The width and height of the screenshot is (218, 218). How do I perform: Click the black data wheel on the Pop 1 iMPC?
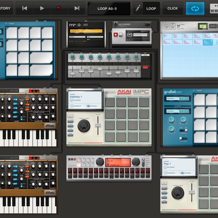(177, 193)
